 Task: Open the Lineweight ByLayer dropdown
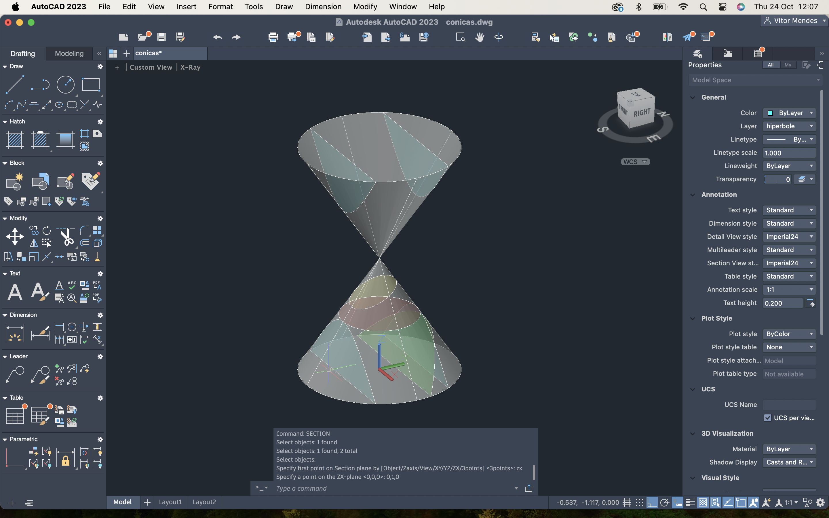(789, 166)
